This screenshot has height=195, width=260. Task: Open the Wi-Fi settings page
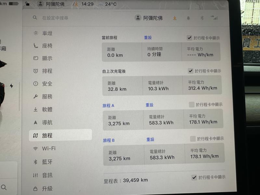pyautogui.click(x=48, y=149)
